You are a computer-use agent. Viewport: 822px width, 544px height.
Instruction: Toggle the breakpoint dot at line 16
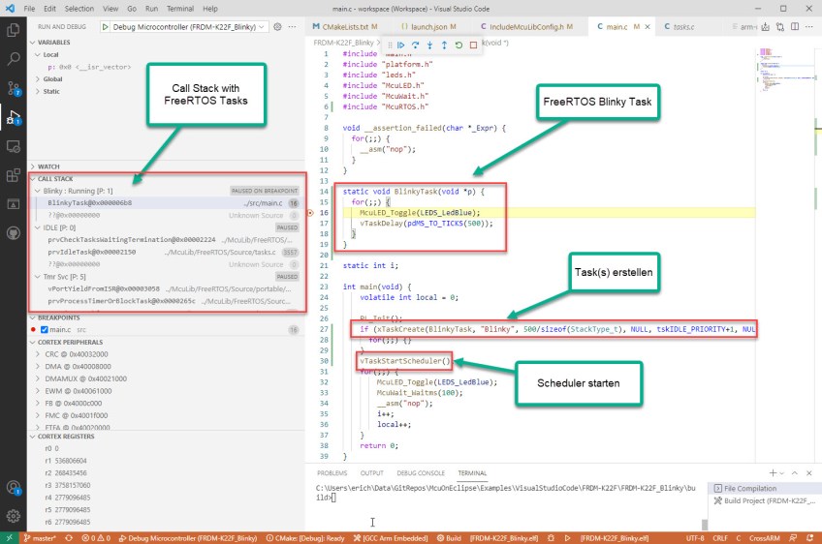pyautogui.click(x=311, y=212)
